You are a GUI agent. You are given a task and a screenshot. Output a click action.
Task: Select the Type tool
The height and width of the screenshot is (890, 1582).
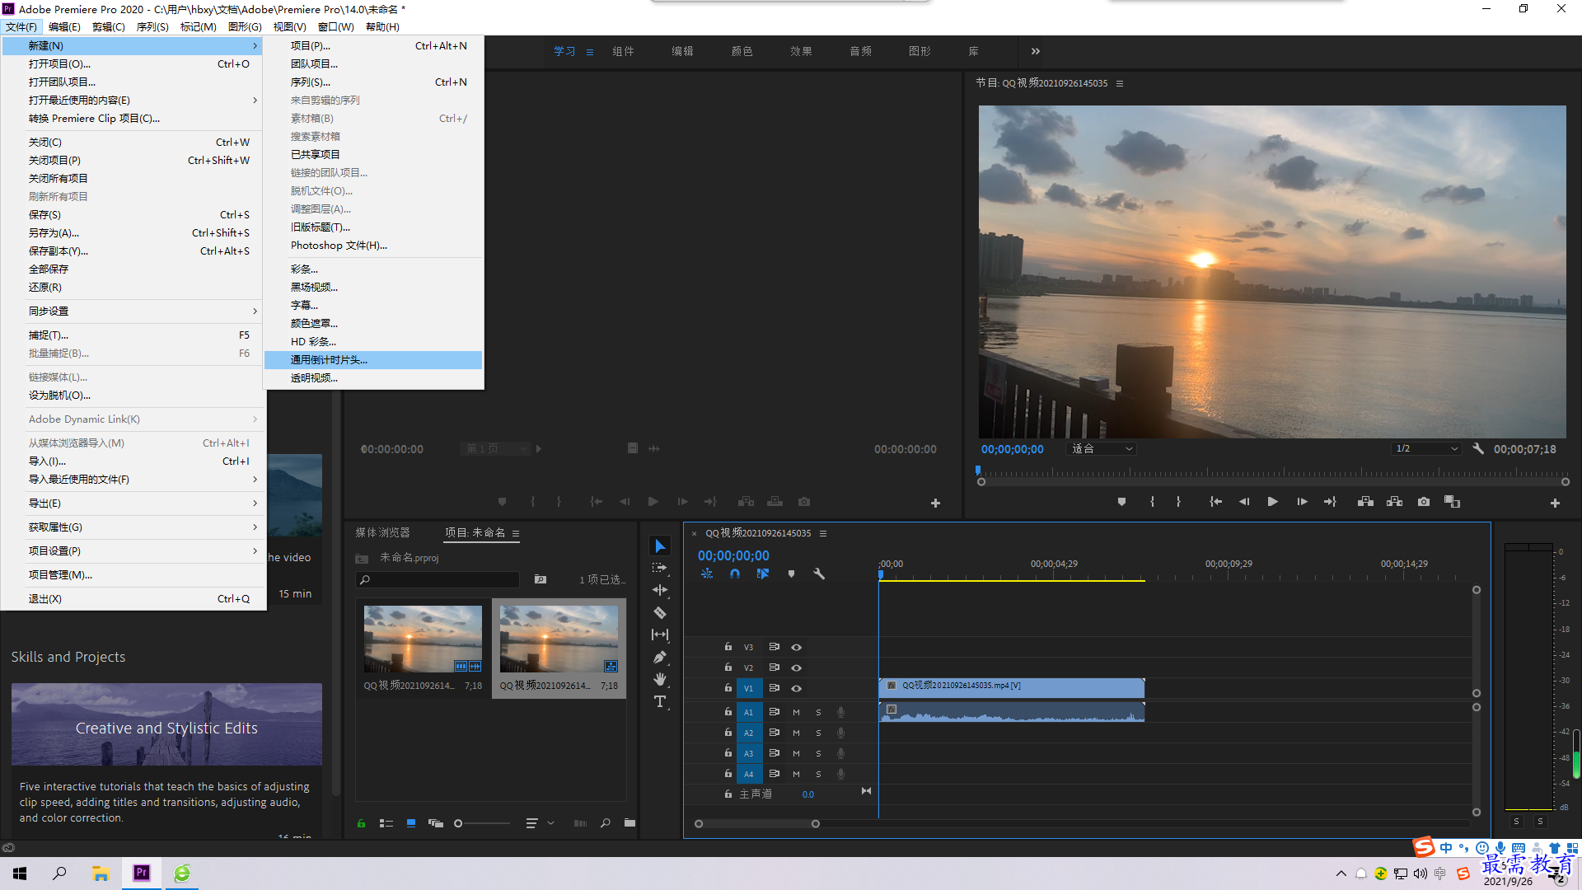point(660,701)
